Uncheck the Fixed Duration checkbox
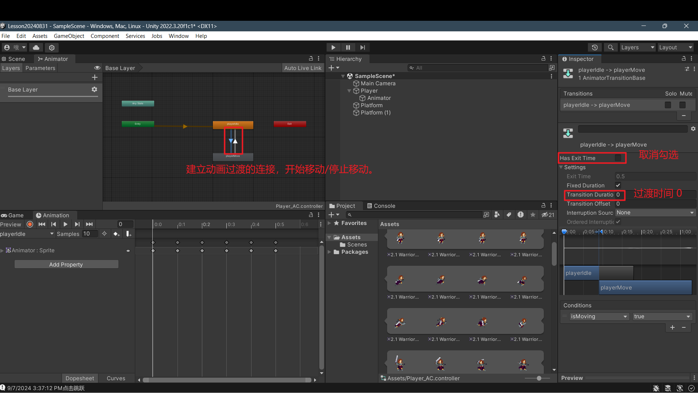This screenshot has width=698, height=393. [x=618, y=185]
